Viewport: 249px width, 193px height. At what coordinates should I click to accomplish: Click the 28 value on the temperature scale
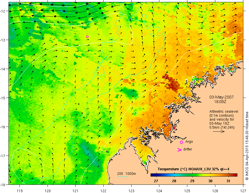174,181
